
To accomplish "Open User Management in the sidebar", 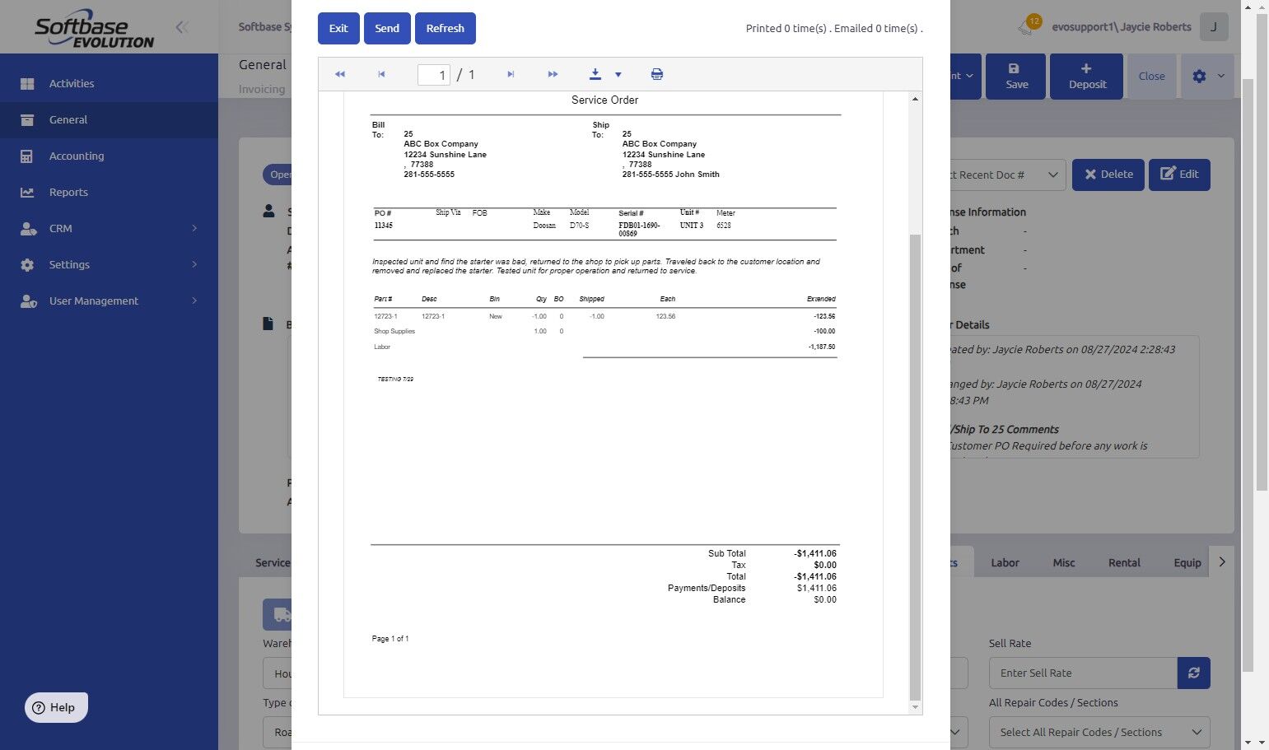I will pos(109,300).
